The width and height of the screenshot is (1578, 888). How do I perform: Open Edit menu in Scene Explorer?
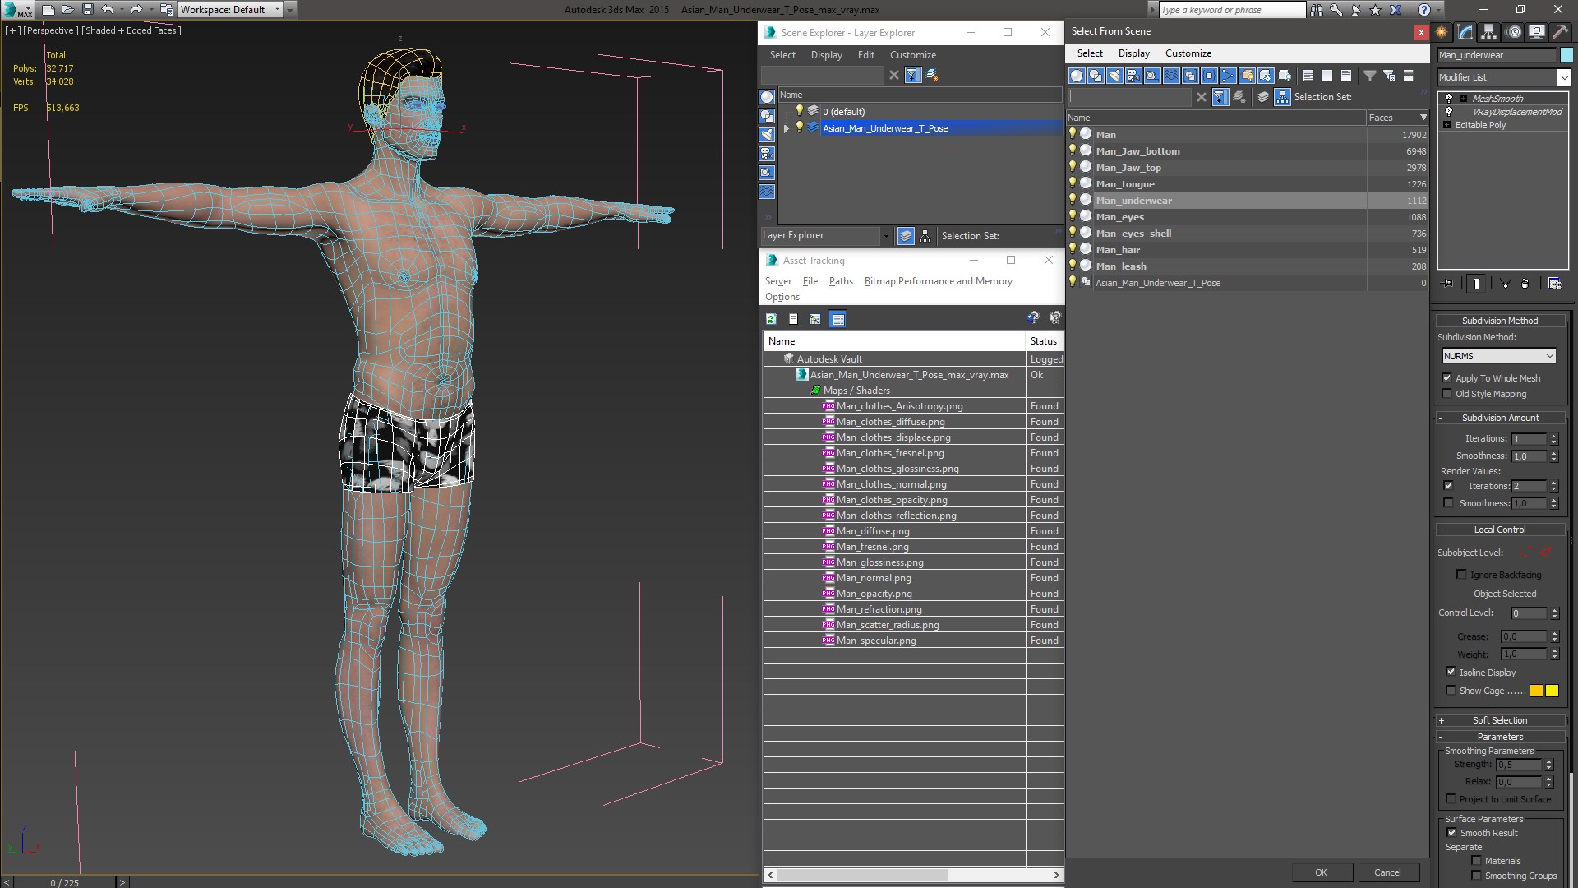point(866,55)
